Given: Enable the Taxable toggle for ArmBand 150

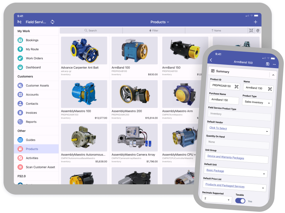Looking at the screenshot, I should (x=240, y=201).
